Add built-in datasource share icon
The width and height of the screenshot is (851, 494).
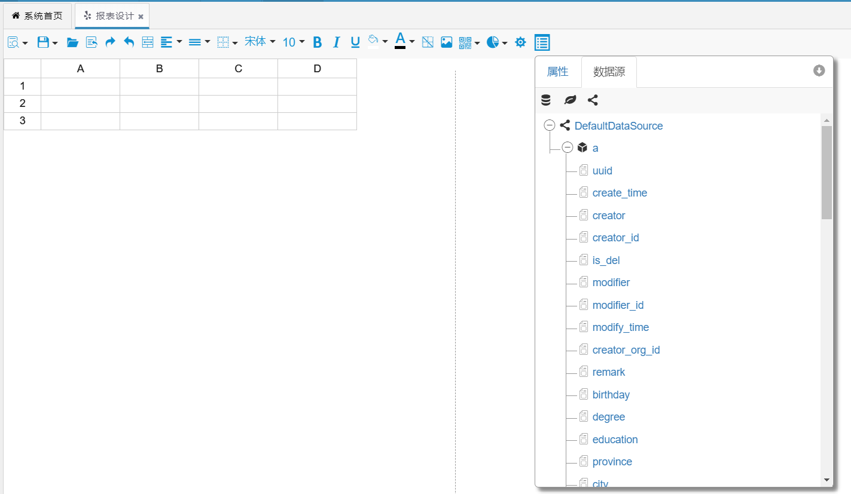(593, 100)
